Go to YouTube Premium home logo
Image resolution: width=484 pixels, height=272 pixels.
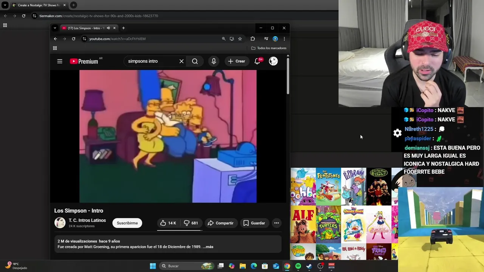tap(84, 61)
